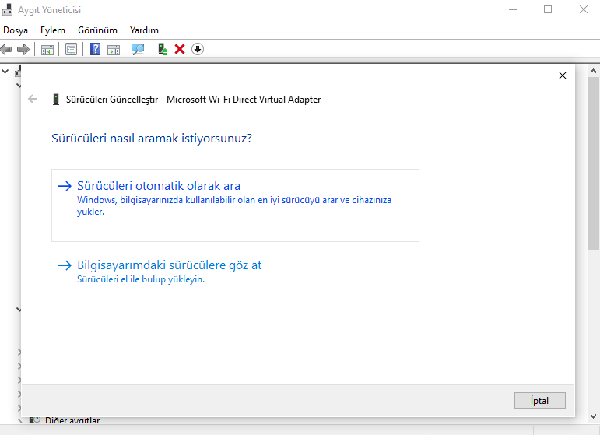The image size is (600, 435).
Task: Click the Forward arrow in the main toolbar
Action: 23,49
